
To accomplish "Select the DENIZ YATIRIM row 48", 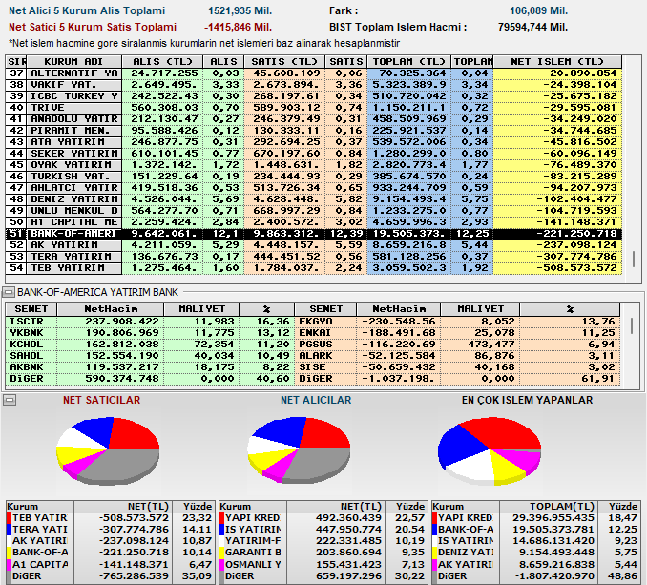I will tap(314, 199).
